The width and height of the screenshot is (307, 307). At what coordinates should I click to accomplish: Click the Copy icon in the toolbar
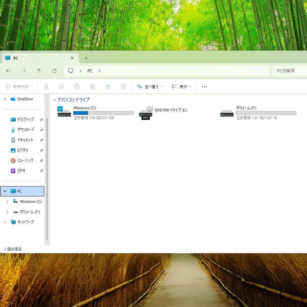62,87
